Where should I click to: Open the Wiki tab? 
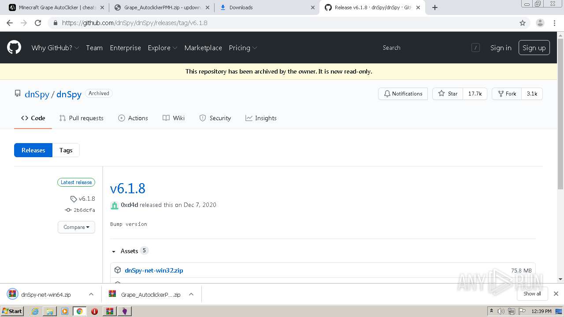point(174,118)
